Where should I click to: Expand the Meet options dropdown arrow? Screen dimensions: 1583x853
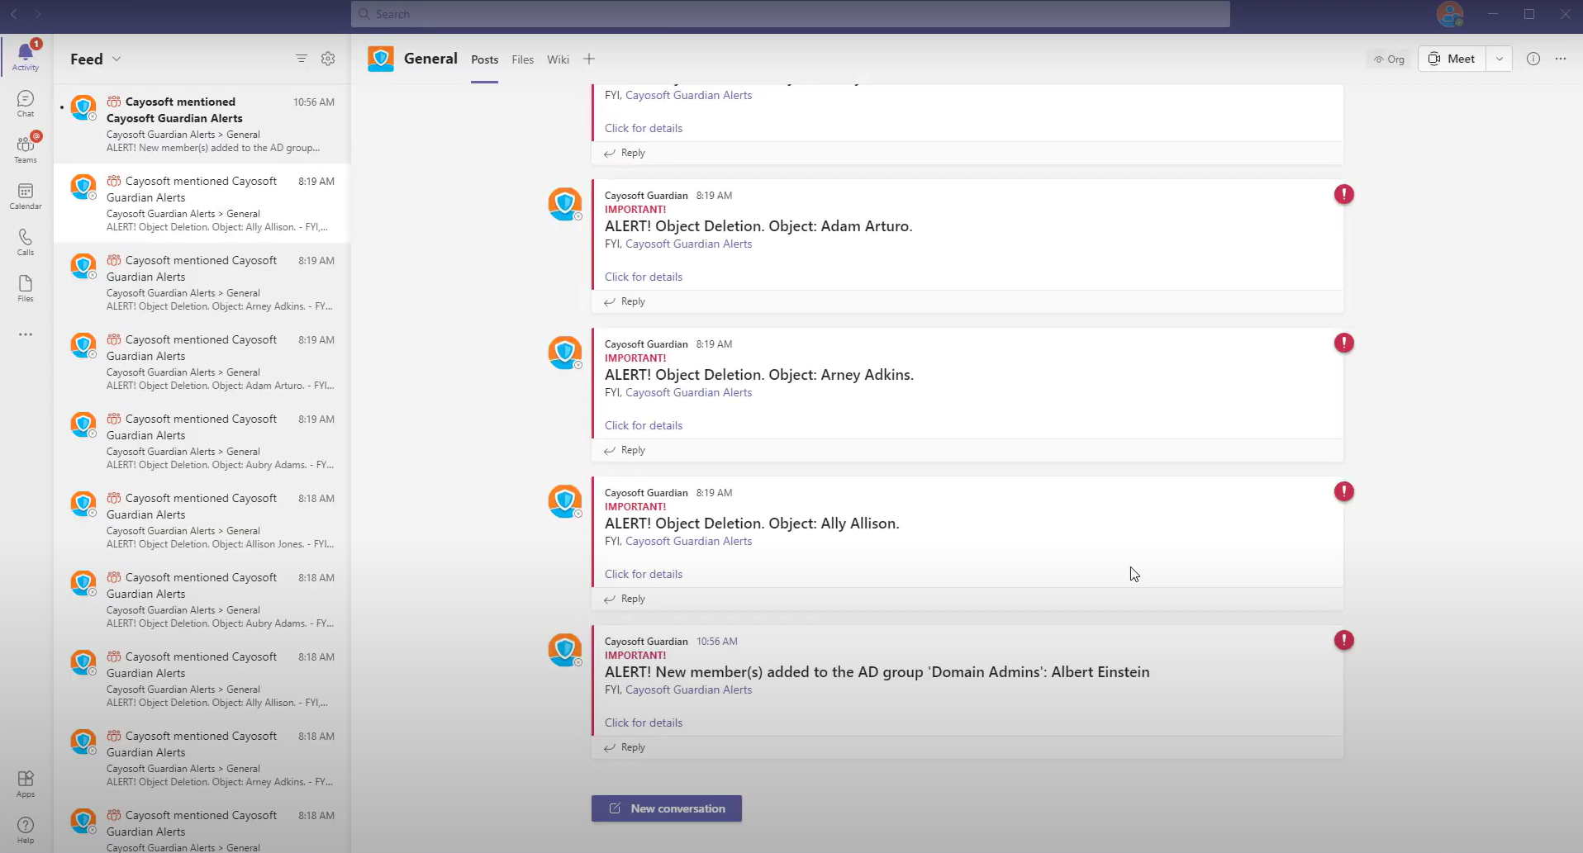1499,59
